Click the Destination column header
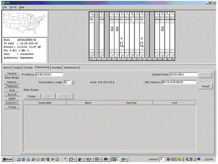Screen dimensions: 218x164 click(x=45, y=103)
